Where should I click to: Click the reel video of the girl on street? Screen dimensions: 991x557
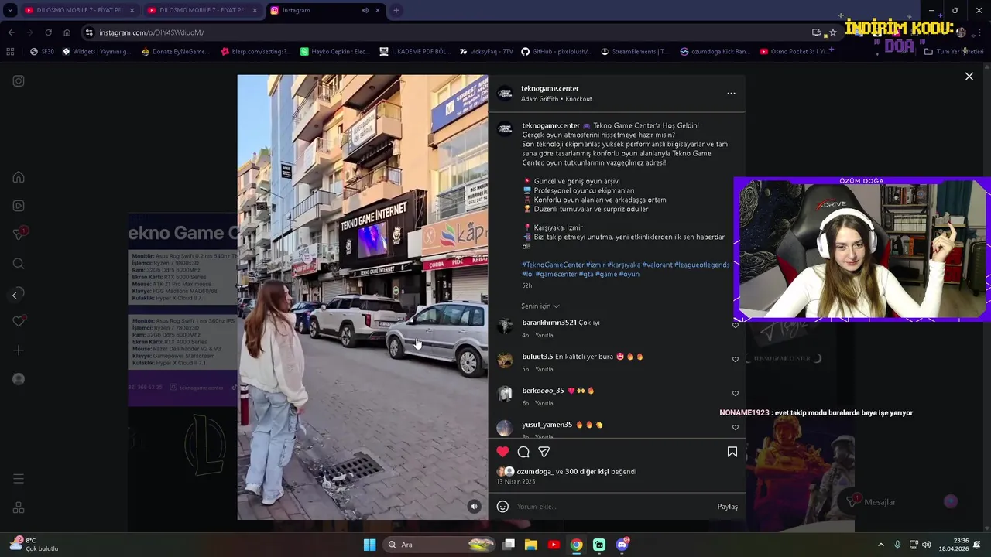point(362,297)
